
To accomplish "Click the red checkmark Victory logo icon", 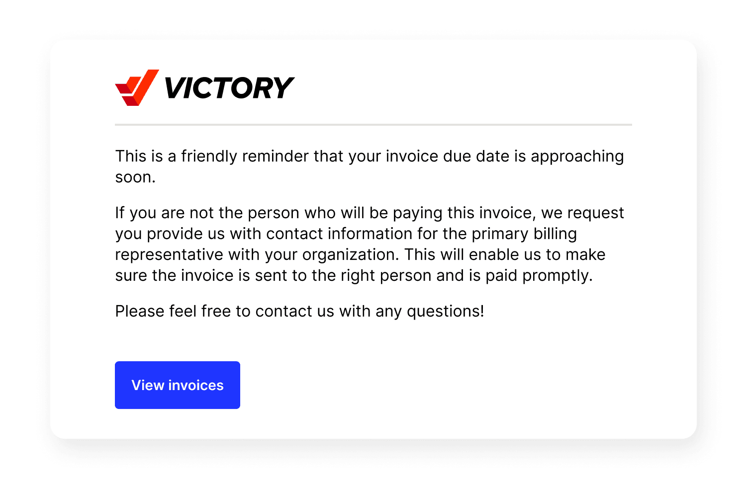I will pyautogui.click(x=137, y=88).
